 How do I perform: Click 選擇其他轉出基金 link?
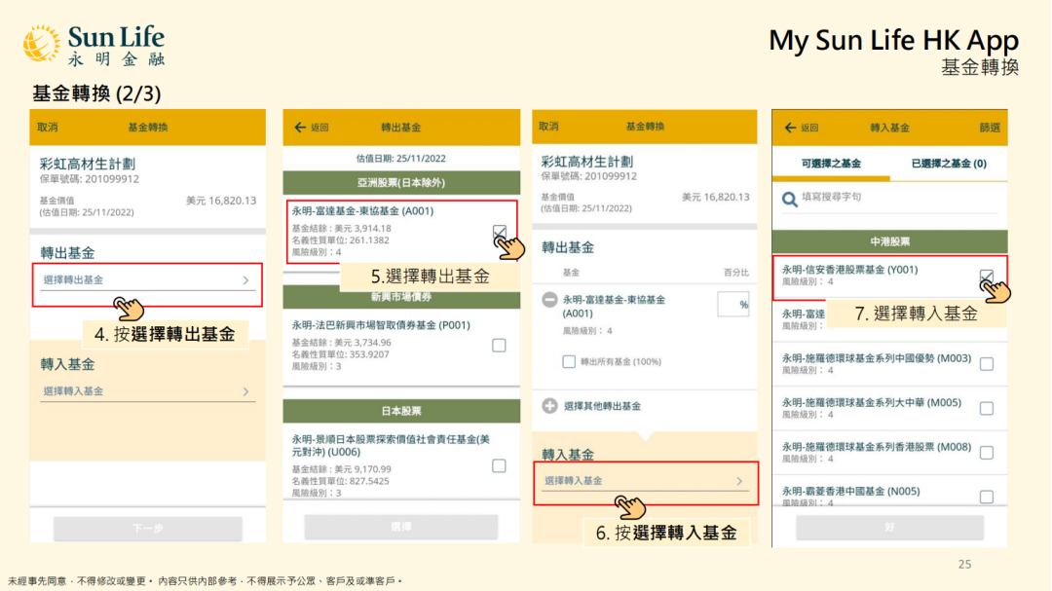(x=602, y=406)
